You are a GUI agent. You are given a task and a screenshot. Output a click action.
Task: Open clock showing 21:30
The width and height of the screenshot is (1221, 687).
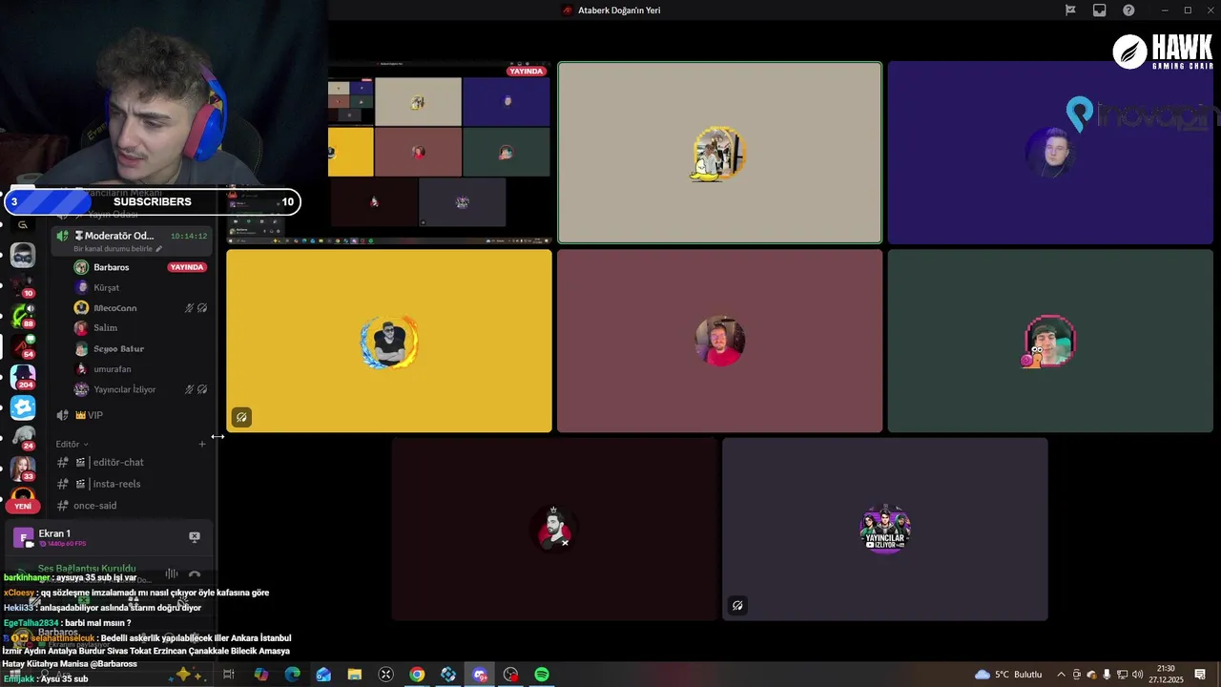pyautogui.click(x=1166, y=675)
